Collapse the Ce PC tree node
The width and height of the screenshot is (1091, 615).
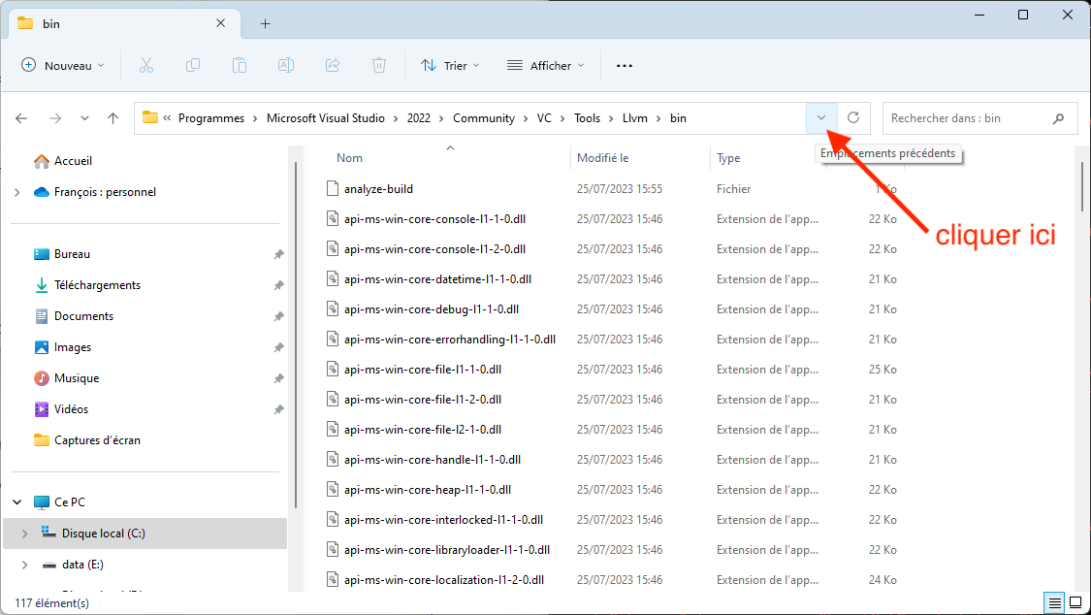tap(17, 502)
